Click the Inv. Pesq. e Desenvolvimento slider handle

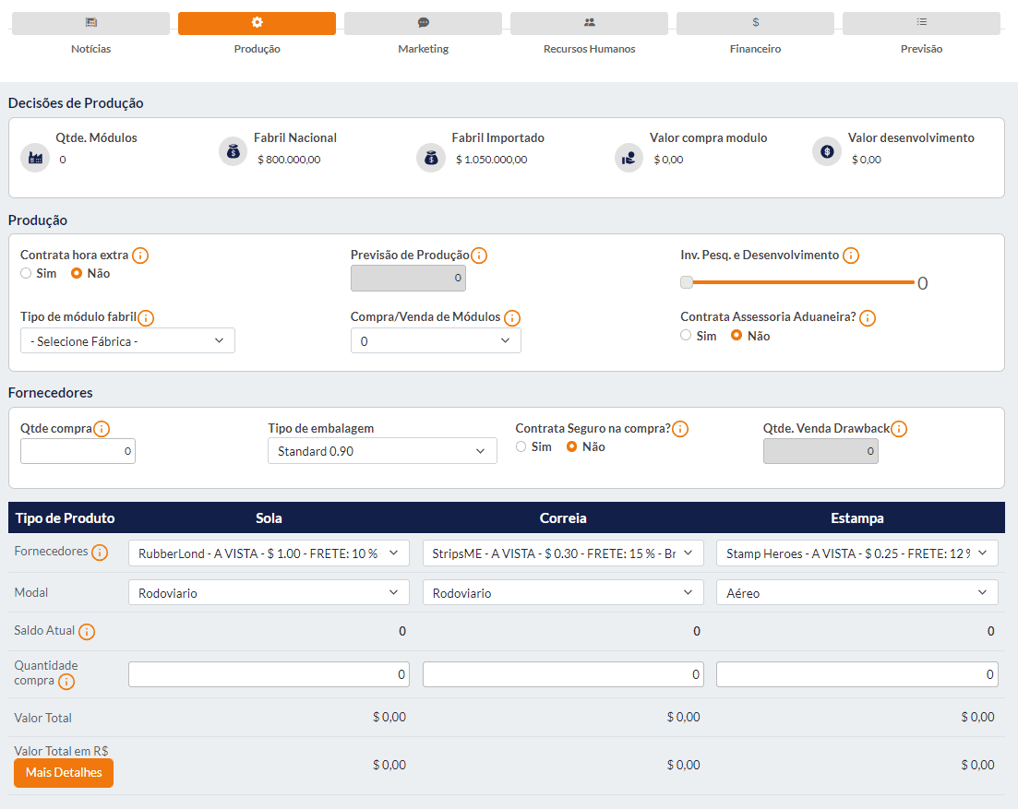pos(687,282)
